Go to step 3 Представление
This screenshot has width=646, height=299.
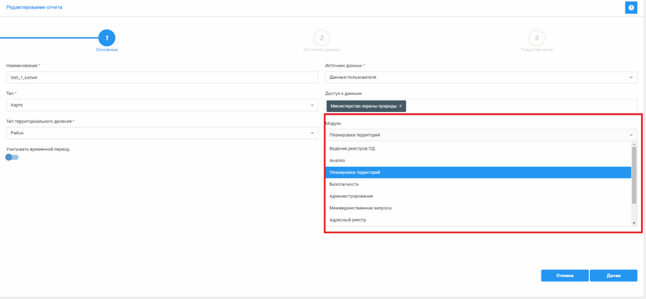[x=536, y=37]
